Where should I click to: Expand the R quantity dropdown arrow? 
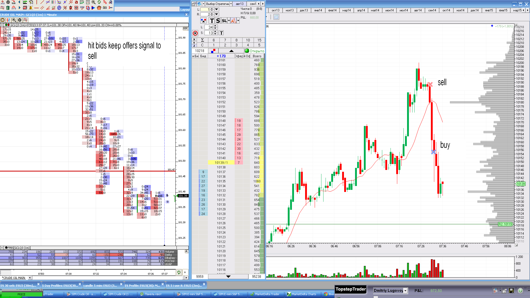(x=217, y=14)
